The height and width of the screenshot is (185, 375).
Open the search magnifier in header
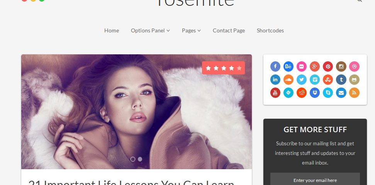tap(359, 1)
